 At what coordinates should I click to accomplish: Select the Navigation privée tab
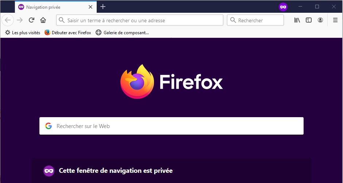56,7
